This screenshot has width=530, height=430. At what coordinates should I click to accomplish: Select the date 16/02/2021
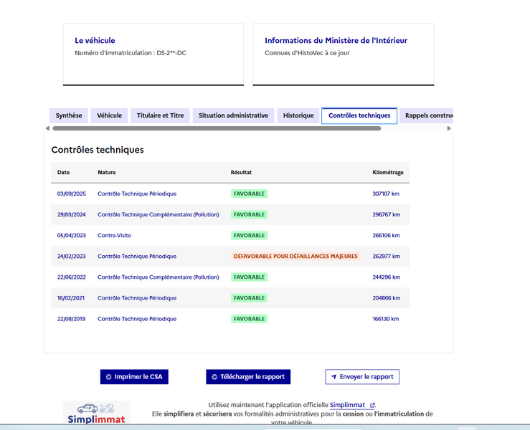(71, 298)
